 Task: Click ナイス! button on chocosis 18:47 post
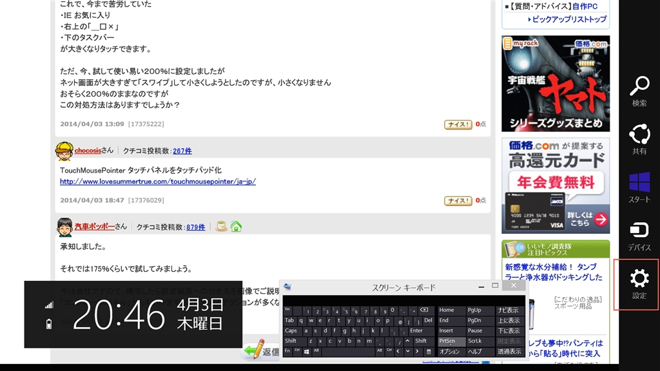[x=458, y=201]
